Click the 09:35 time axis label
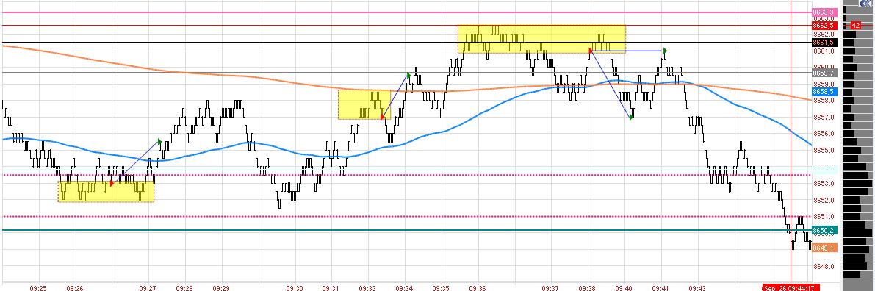This screenshot has height=291, width=875. [x=441, y=288]
